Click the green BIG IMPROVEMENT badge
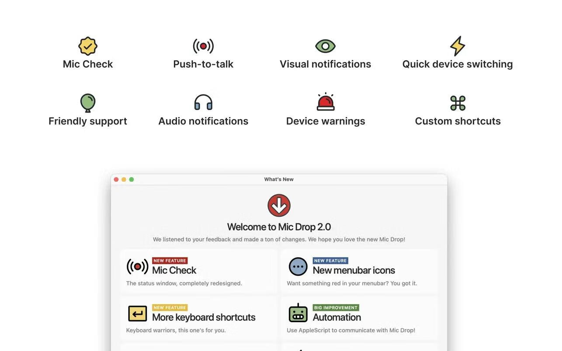The width and height of the screenshot is (562, 351). [x=336, y=308]
